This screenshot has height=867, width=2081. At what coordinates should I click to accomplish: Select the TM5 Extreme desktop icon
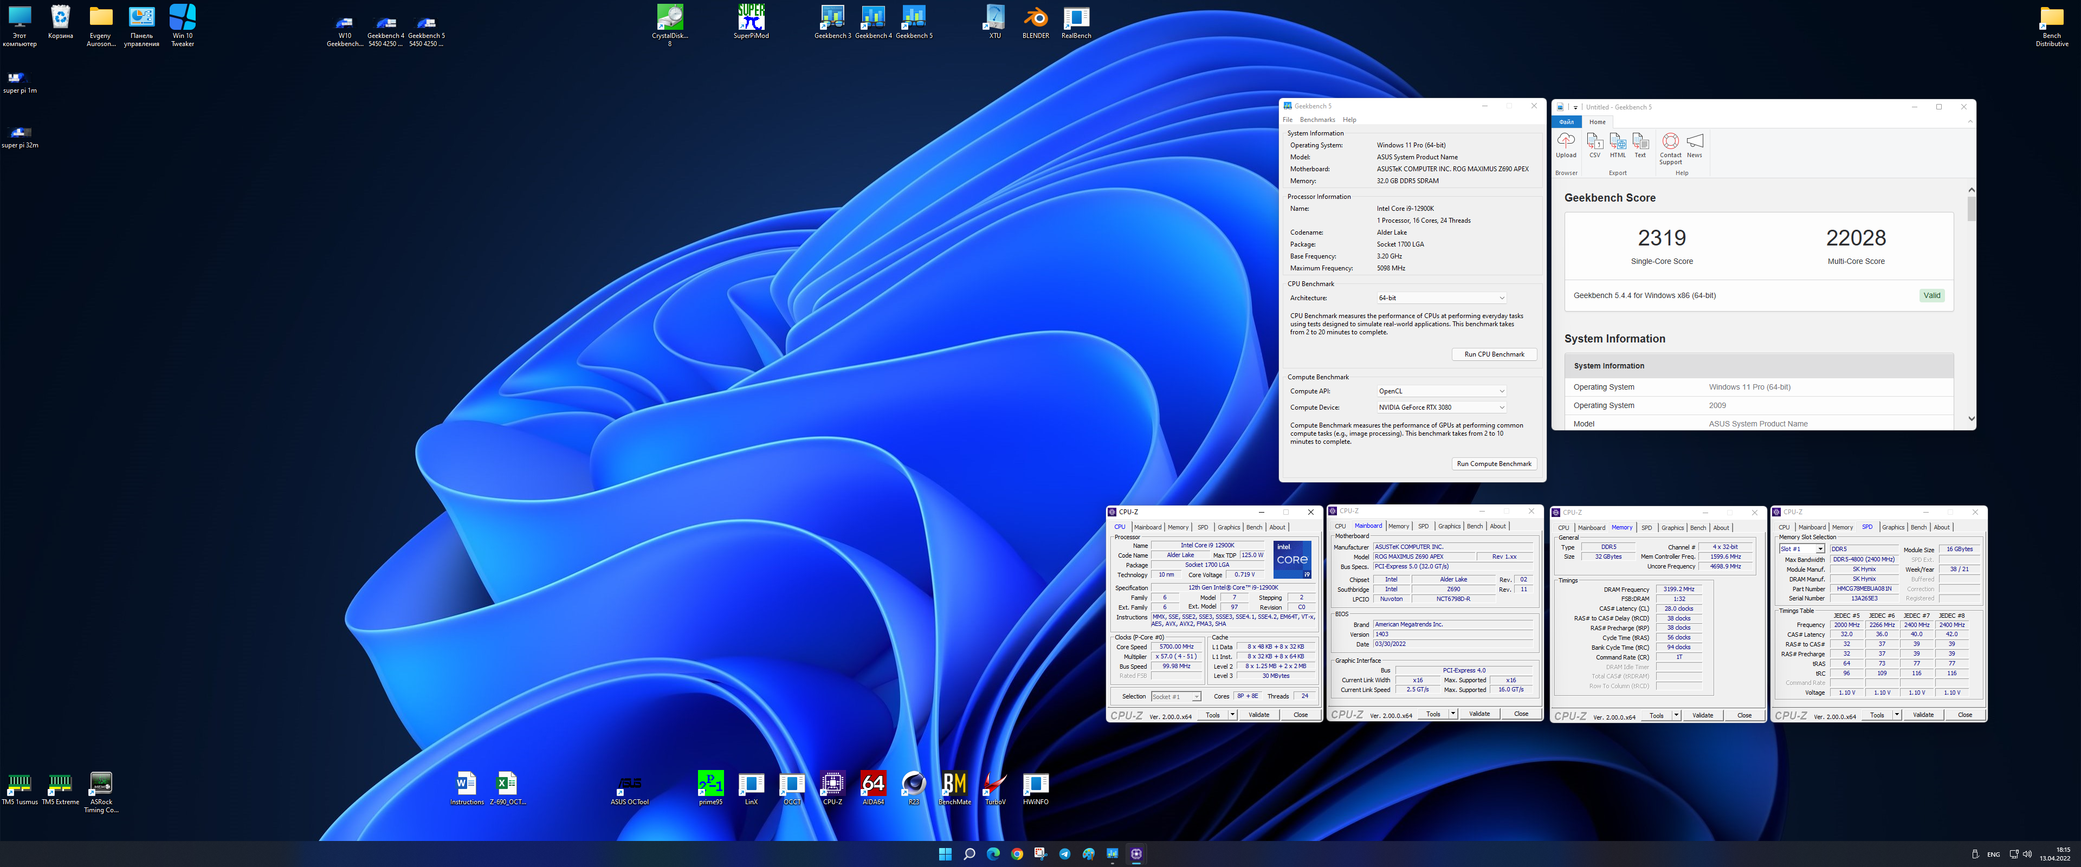61,788
